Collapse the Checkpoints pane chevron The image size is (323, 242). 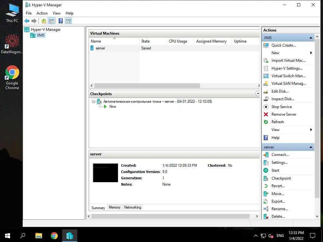257,94
